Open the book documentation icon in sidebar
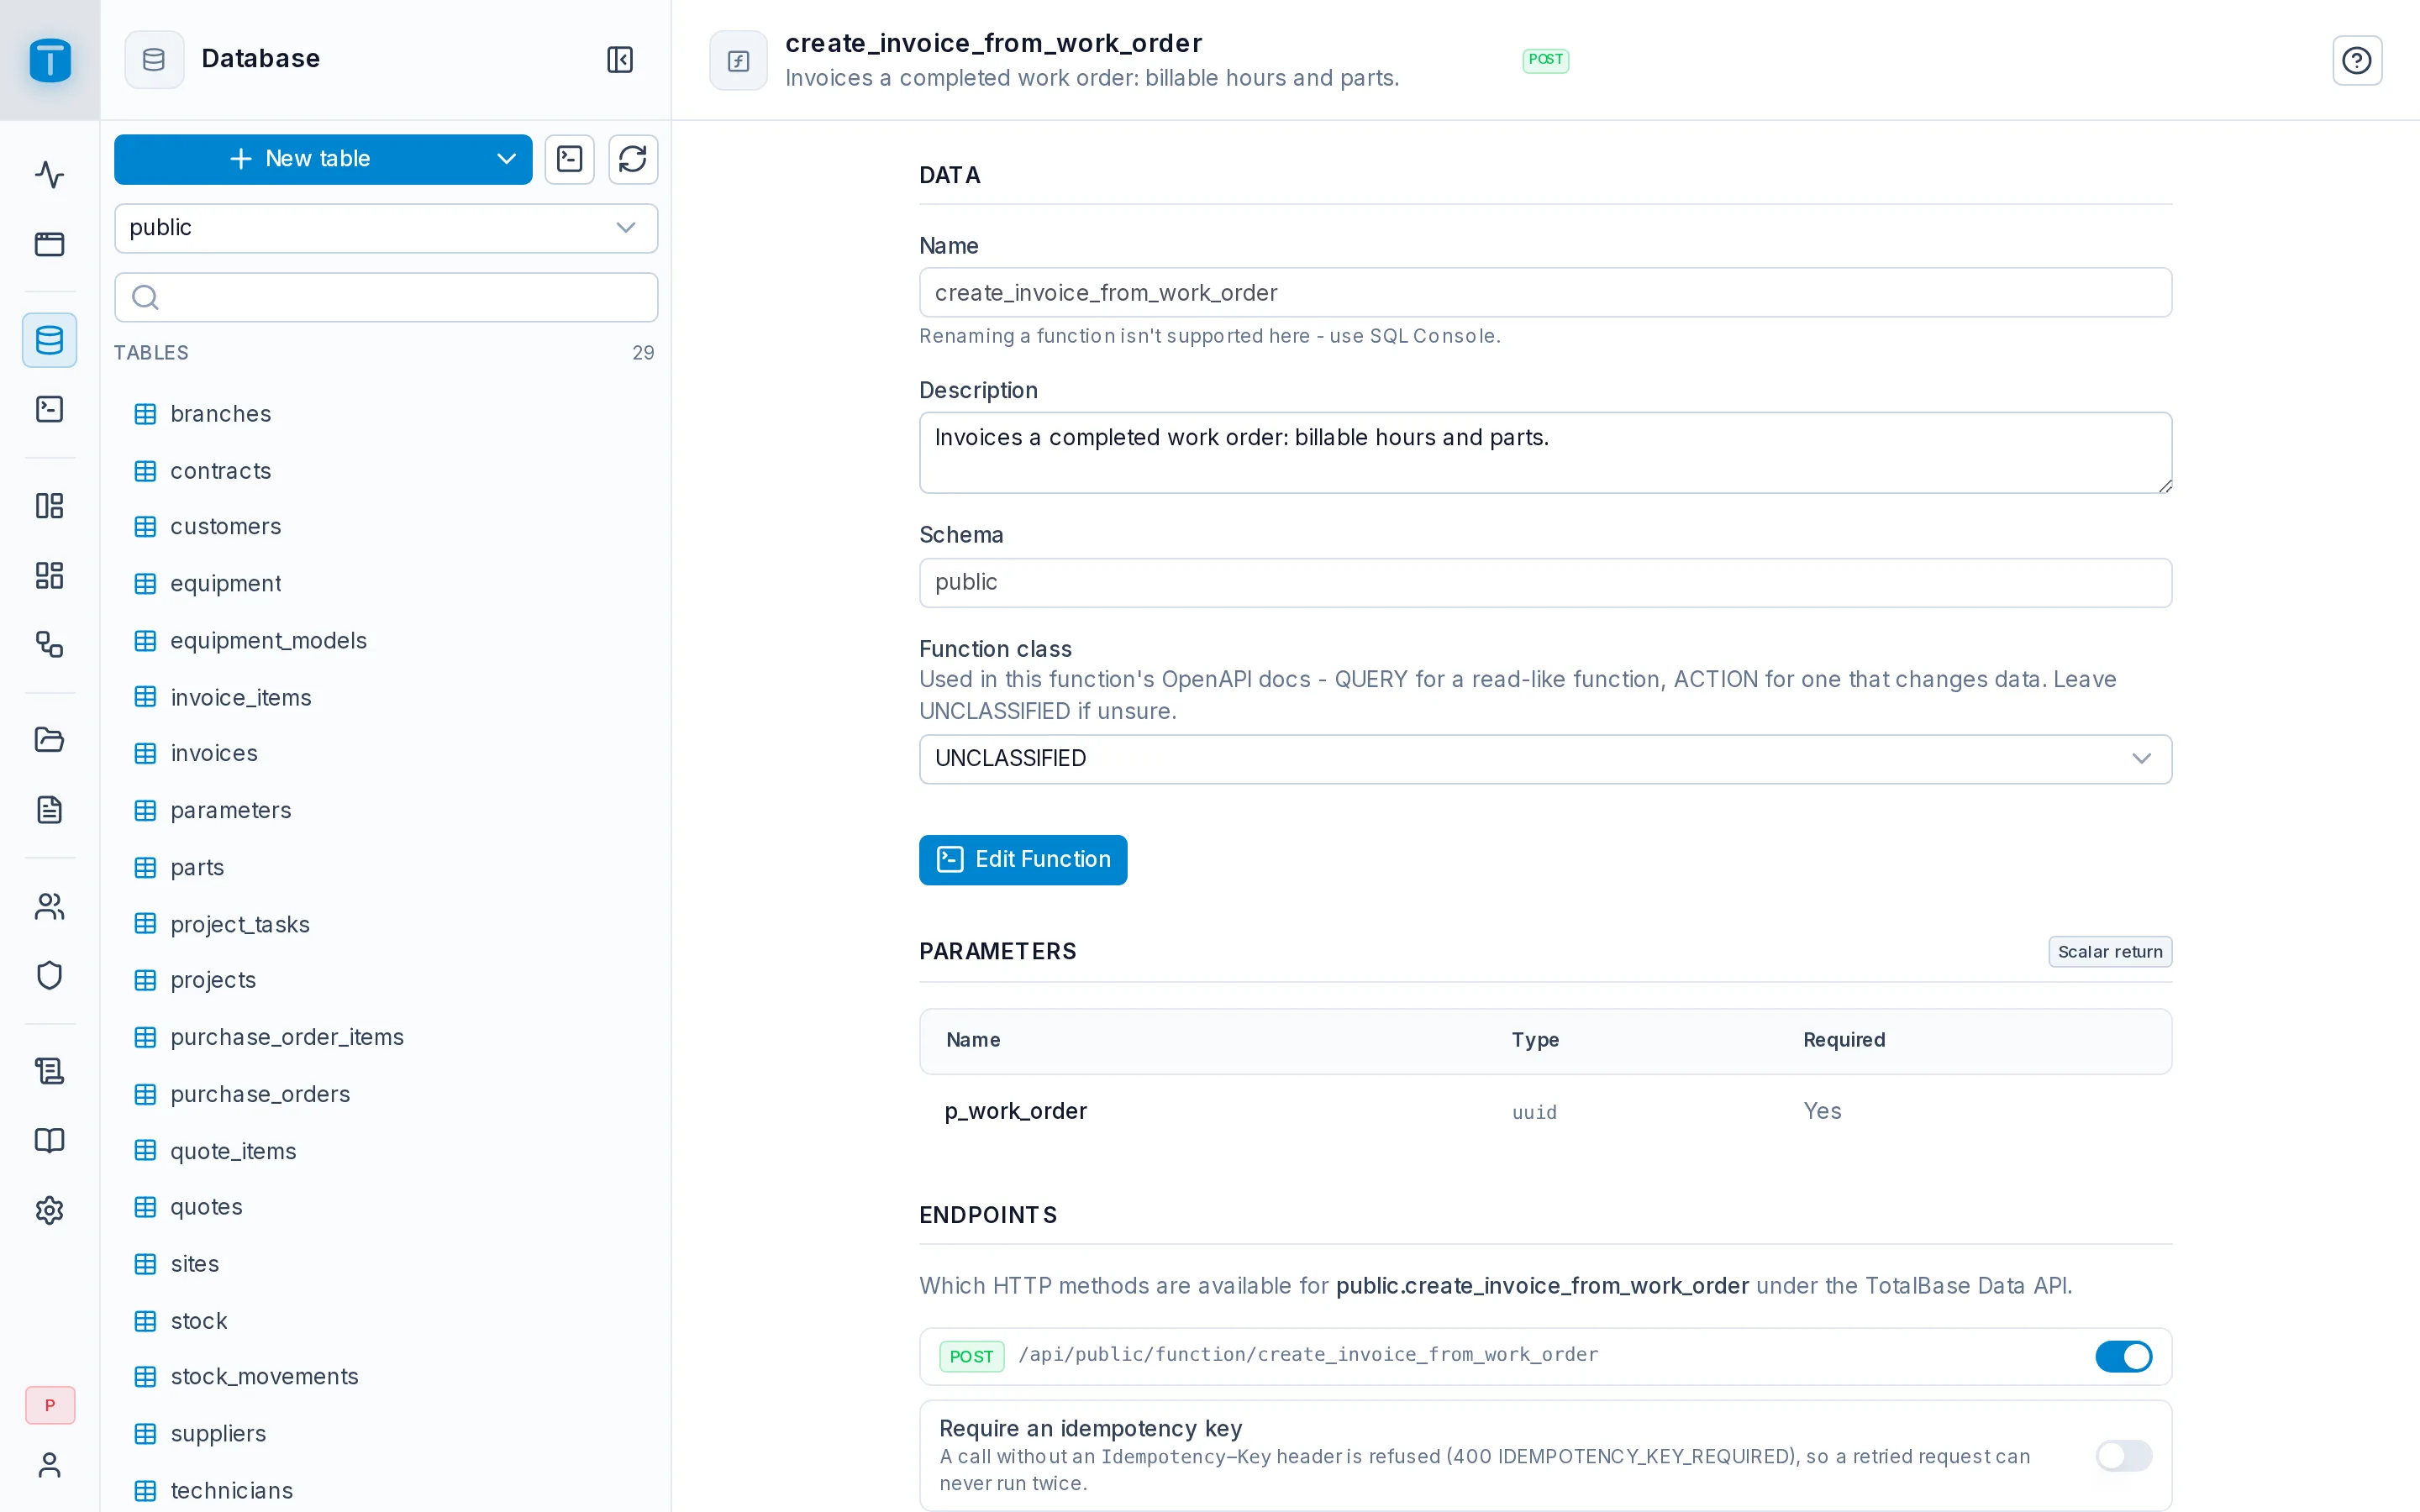This screenshot has width=2420, height=1512. coord(50,1140)
